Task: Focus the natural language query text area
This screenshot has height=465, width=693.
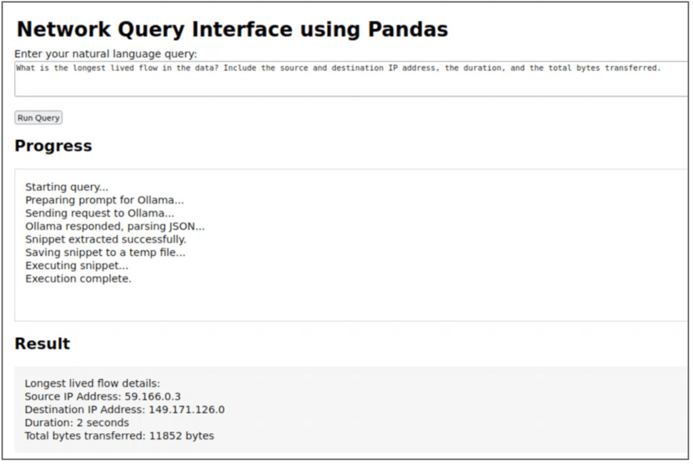Action: (351, 79)
